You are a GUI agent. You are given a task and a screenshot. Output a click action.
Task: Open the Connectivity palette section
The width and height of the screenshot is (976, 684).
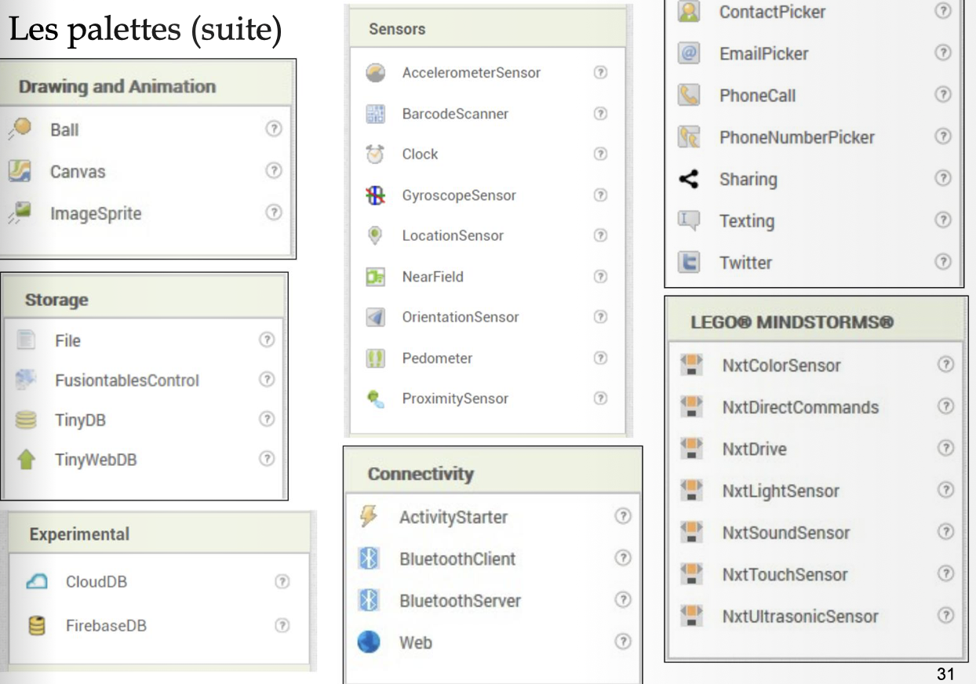coord(421,474)
